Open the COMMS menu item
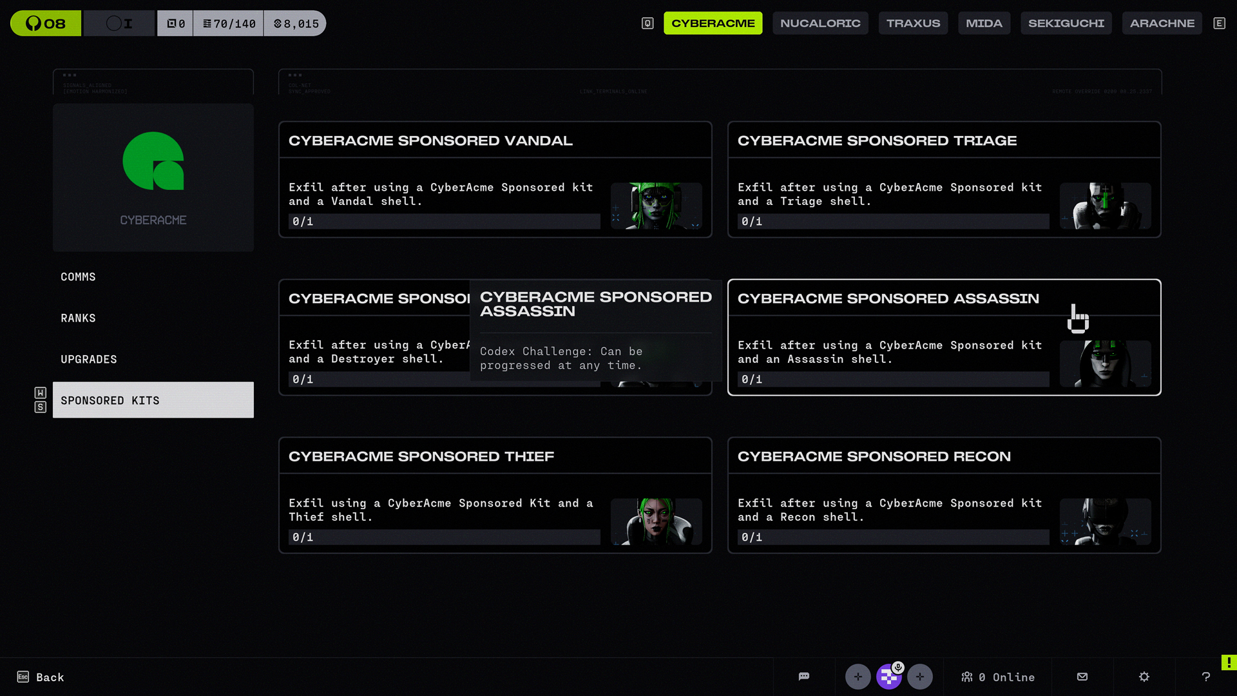Image resolution: width=1237 pixels, height=696 pixels. pos(78,276)
